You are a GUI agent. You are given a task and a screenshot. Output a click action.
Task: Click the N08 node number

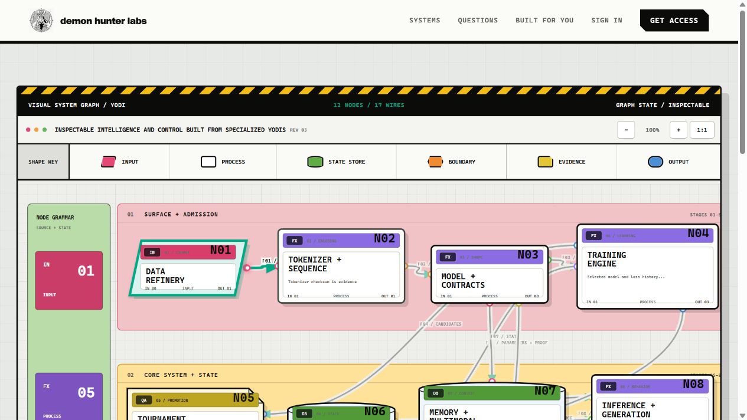coord(693,385)
